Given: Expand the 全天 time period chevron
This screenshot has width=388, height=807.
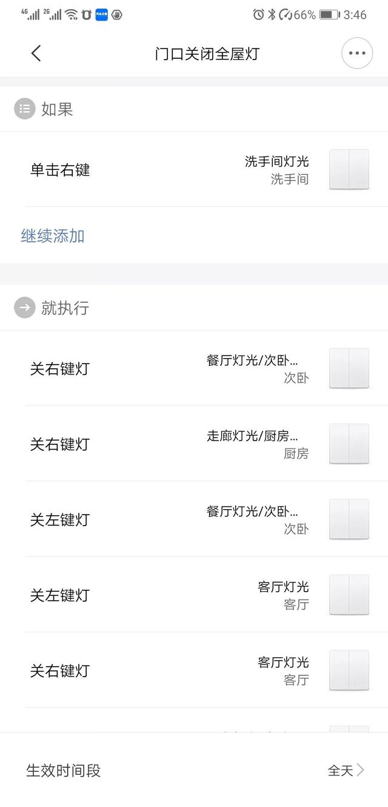Looking at the screenshot, I should pos(360,770).
